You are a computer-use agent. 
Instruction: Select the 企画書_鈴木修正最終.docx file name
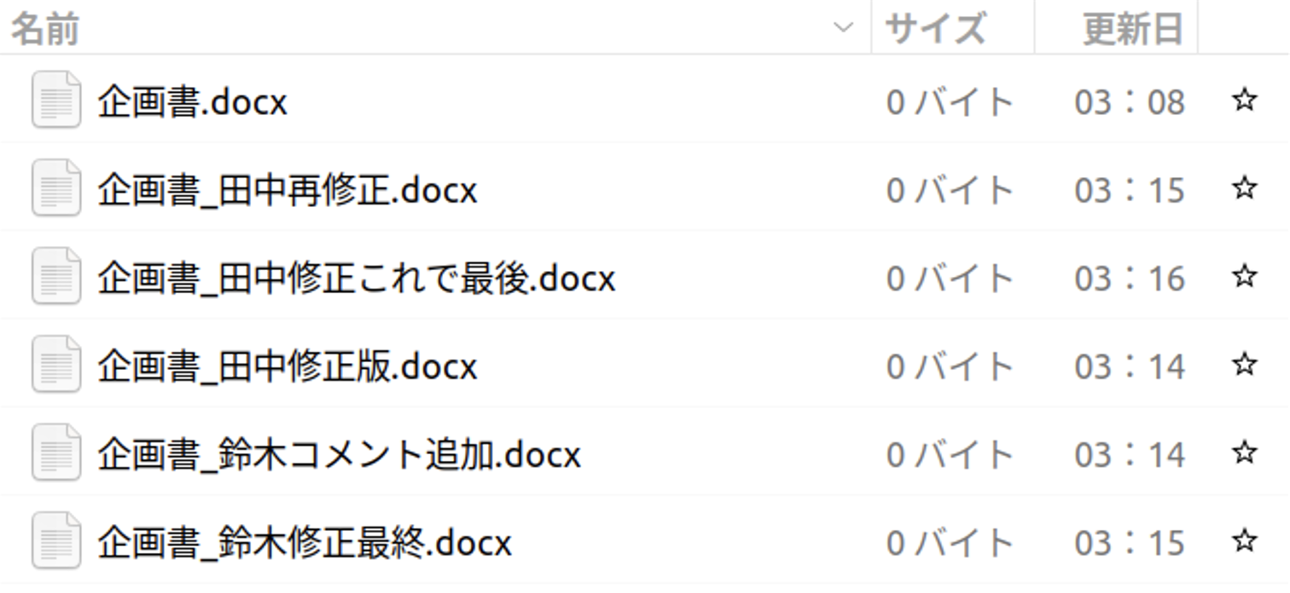(x=304, y=543)
